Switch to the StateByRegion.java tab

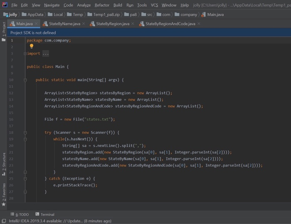pos(112,24)
